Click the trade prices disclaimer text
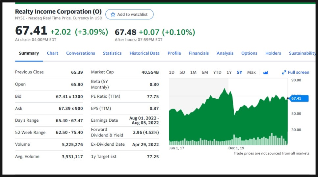Screen dimensions: 318x177 pyautogui.click(x=271, y=154)
